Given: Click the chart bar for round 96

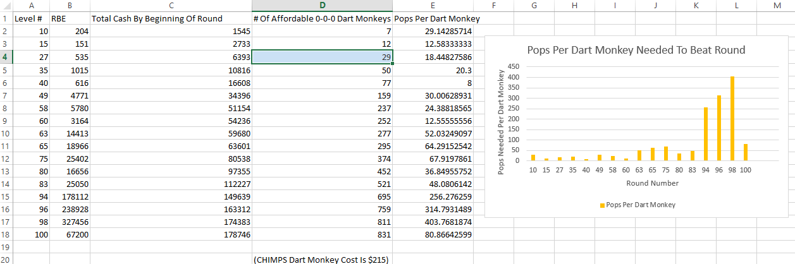Looking at the screenshot, I should [x=719, y=128].
